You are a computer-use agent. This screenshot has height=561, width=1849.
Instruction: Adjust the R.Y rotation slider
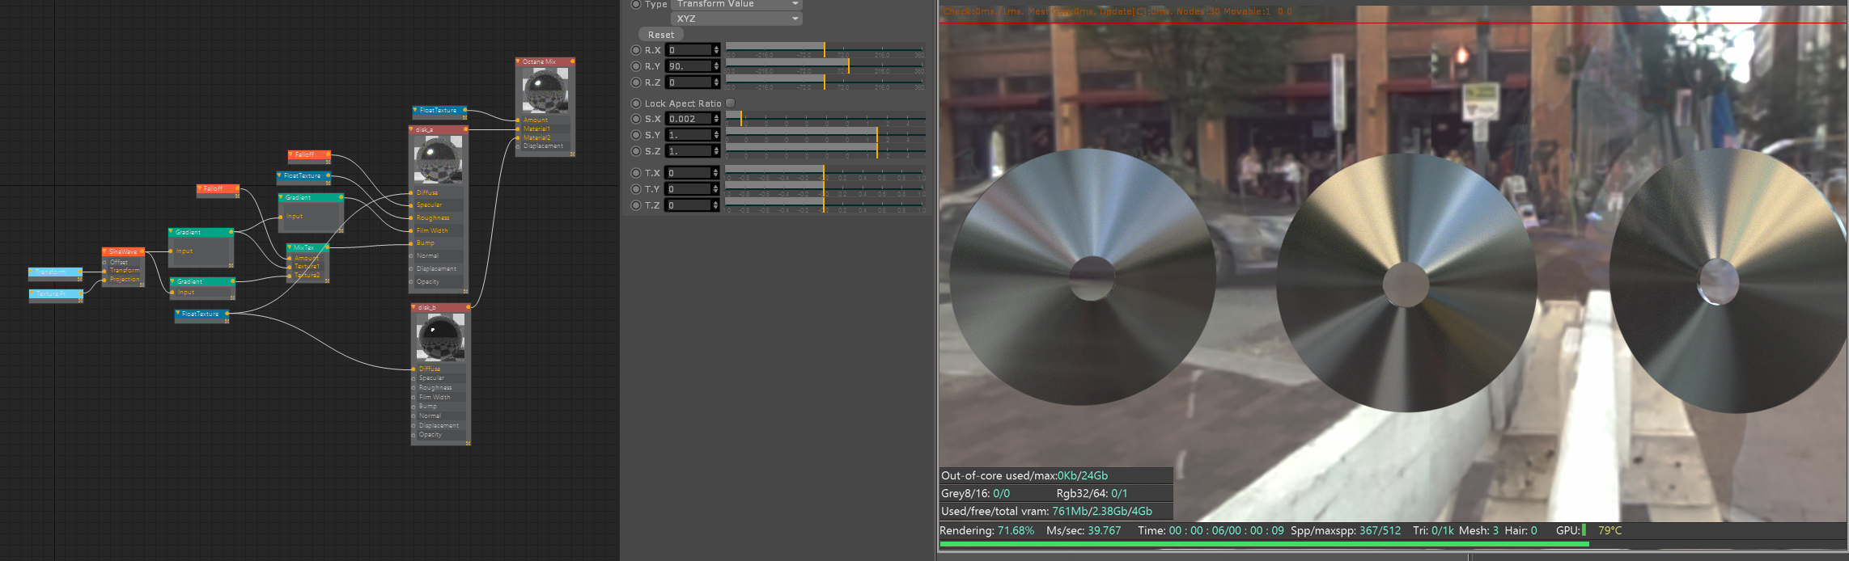pos(825,65)
